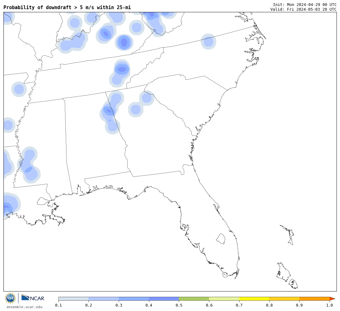
Task: Click the 0.3–0.4 blue colorbar segment
Action: coord(134,299)
